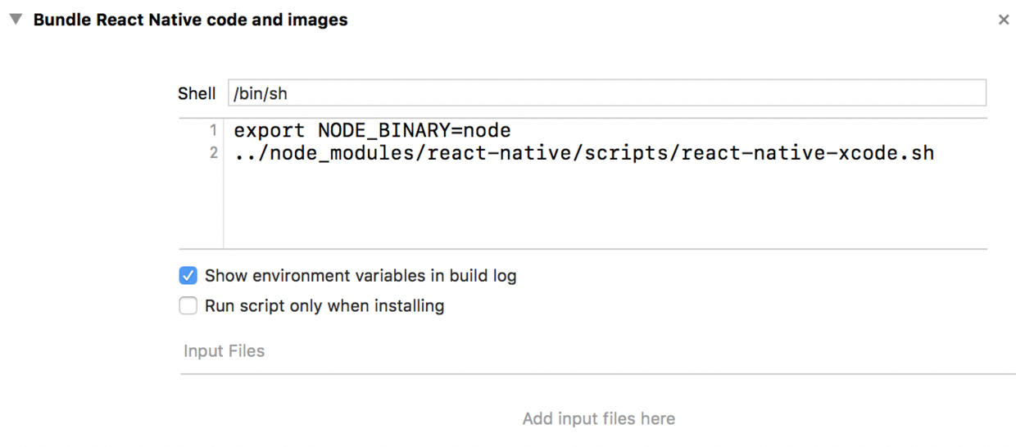Collapse the Bundle React Native phase triangle
This screenshot has width=1016, height=447.
point(16,20)
